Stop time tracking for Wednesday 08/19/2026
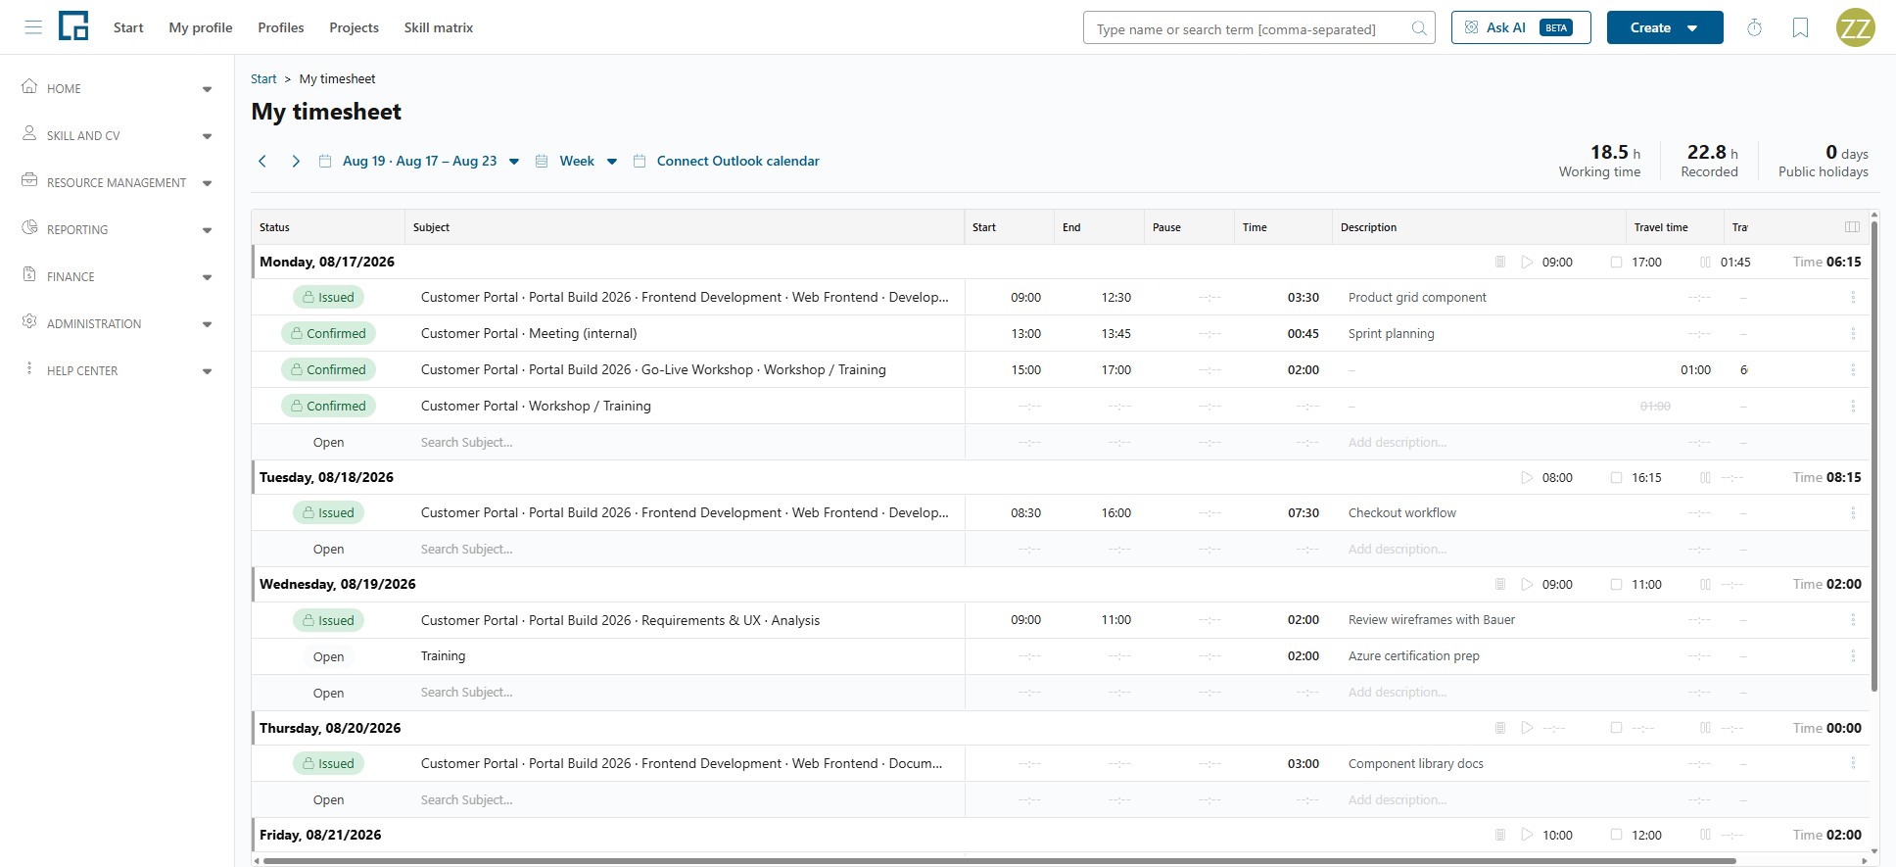This screenshot has width=1896, height=867. click(1616, 584)
